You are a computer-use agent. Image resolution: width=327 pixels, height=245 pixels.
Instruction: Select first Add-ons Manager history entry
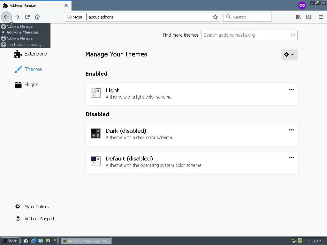25,26
